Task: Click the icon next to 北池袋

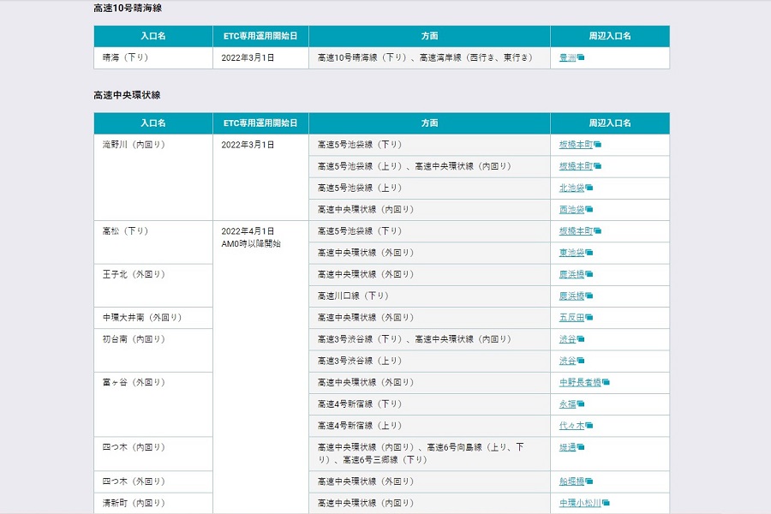Action: 589,188
